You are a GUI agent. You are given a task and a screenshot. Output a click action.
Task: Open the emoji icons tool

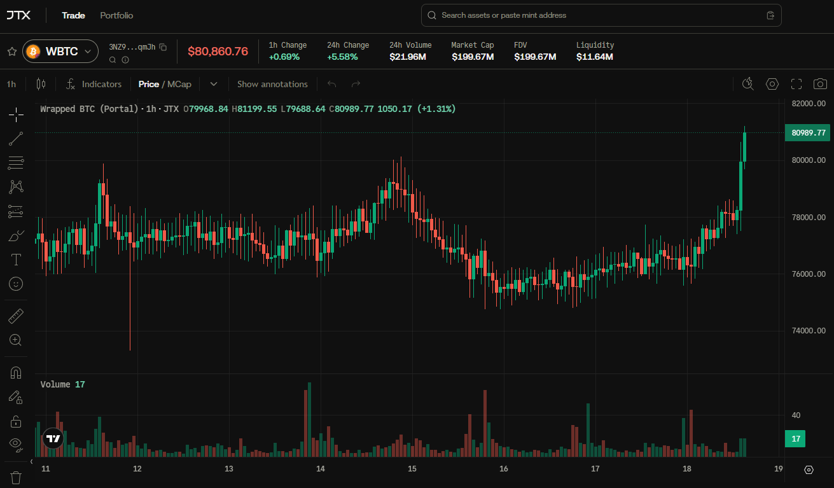[x=16, y=284]
